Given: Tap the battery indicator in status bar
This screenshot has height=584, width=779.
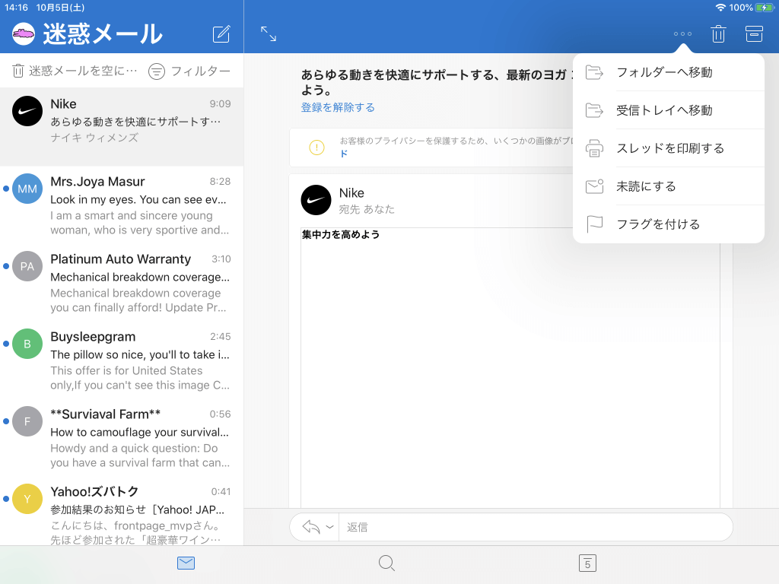Looking at the screenshot, I should coord(764,8).
